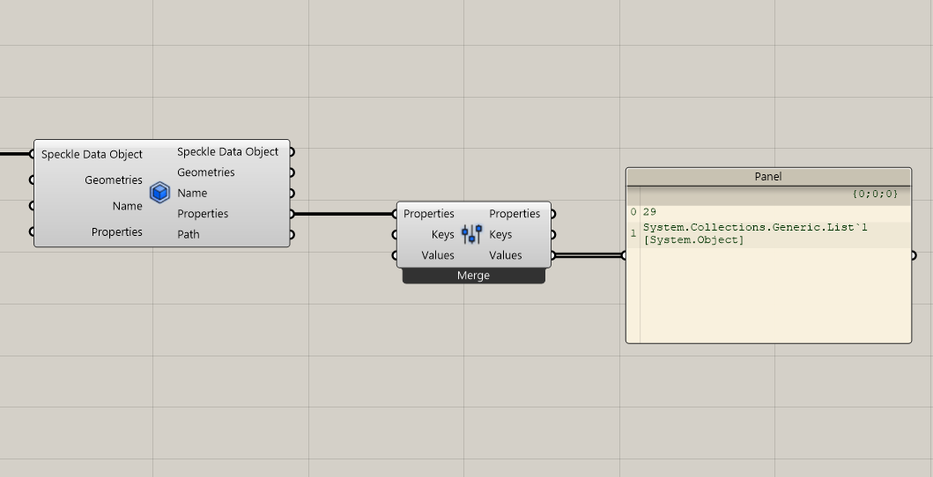Click the Panel output grip on right edge
The width and height of the screenshot is (933, 477).
(x=914, y=255)
